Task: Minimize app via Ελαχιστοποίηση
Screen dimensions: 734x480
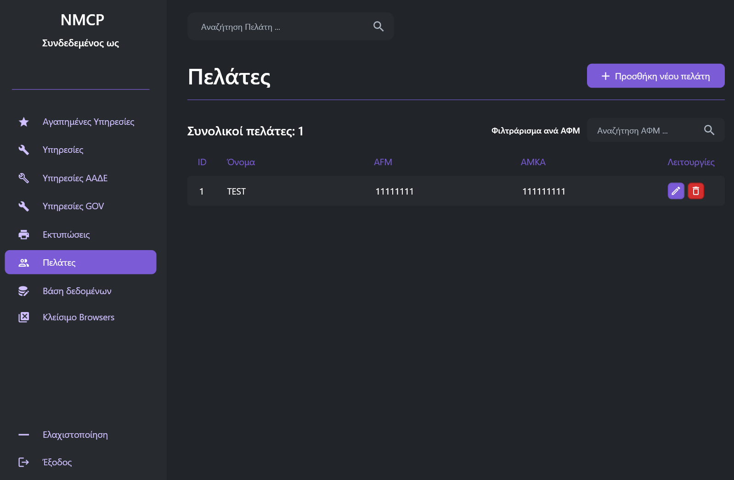Action: tap(75, 435)
